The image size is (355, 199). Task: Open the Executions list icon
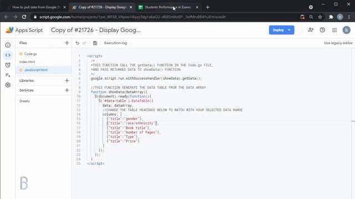[x=8, y=75]
